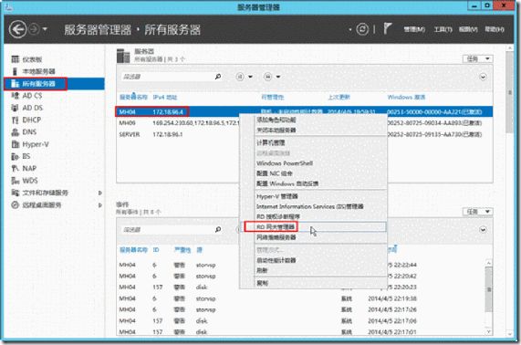Image resolution: width=521 pixels, height=345 pixels.
Task: Open the WDS role page
Action: tap(30, 181)
